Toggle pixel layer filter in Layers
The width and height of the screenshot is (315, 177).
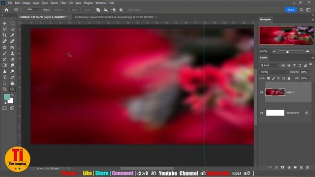tap(283, 65)
